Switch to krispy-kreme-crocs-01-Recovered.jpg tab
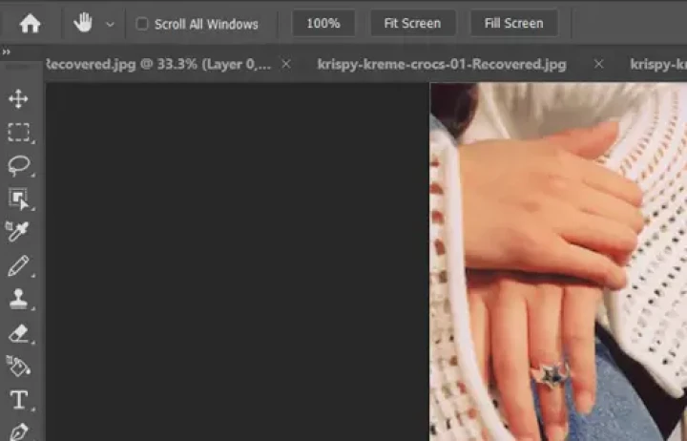Image resolution: width=687 pixels, height=441 pixels. tap(441, 65)
